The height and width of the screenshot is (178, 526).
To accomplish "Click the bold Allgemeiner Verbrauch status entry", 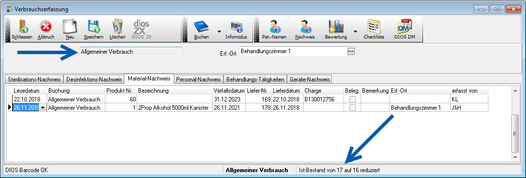I will click(x=257, y=170).
